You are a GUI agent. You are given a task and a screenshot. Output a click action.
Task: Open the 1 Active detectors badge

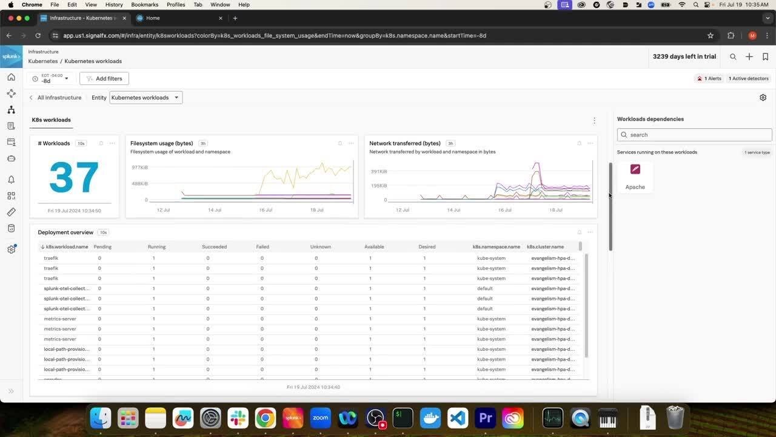(748, 78)
